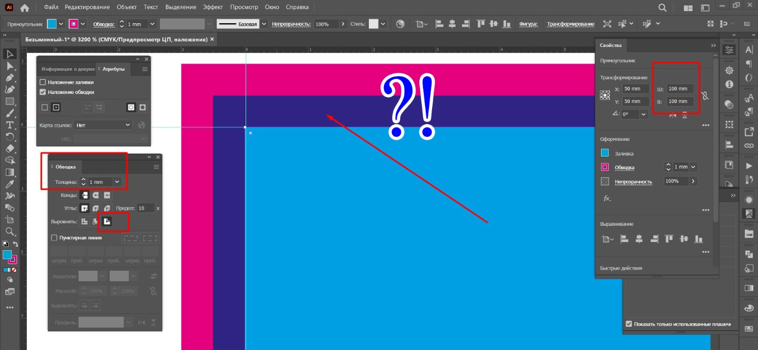This screenshot has width=758, height=350.
Task: Open Обводка panel hamburger menu
Action: tap(156, 167)
